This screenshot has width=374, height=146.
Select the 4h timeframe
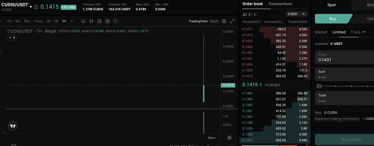(49, 21)
